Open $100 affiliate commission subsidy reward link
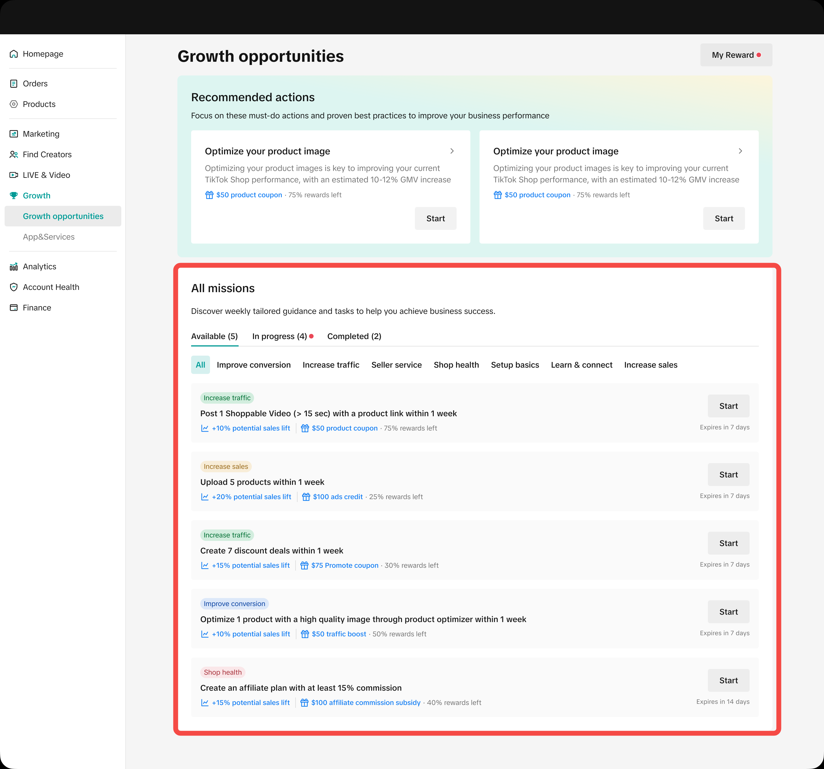The image size is (824, 769). tap(366, 703)
